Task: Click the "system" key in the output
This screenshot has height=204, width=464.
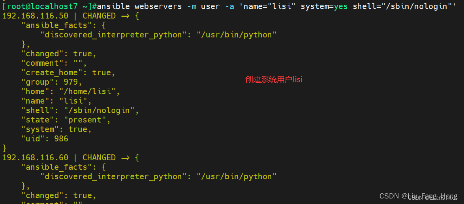Action: click(x=40, y=129)
